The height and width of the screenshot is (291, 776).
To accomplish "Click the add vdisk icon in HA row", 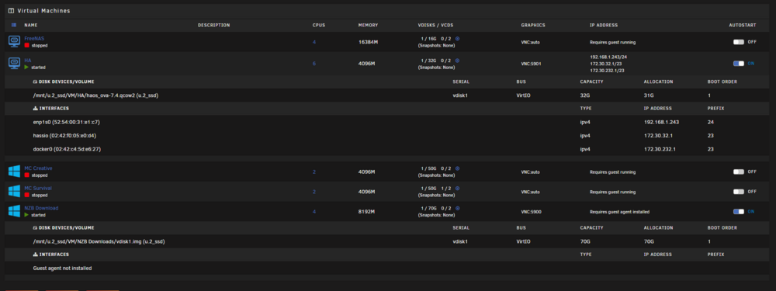I will (457, 61).
